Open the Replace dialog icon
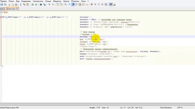Screen dimensions: 195x109 tap(44, 5)
